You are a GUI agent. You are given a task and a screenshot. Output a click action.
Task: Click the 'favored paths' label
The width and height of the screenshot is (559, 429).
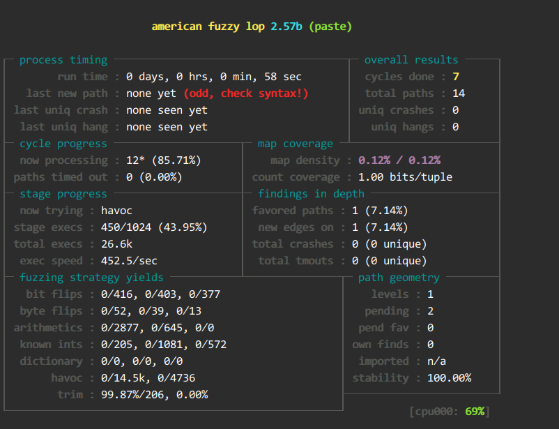[293, 211]
